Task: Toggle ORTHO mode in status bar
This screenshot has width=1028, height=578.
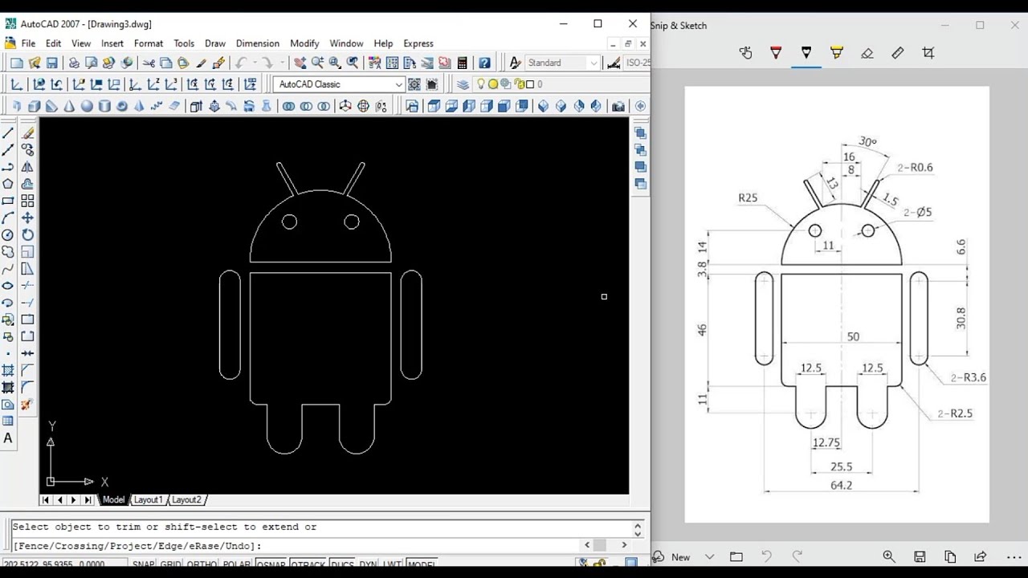Action: coord(201,564)
